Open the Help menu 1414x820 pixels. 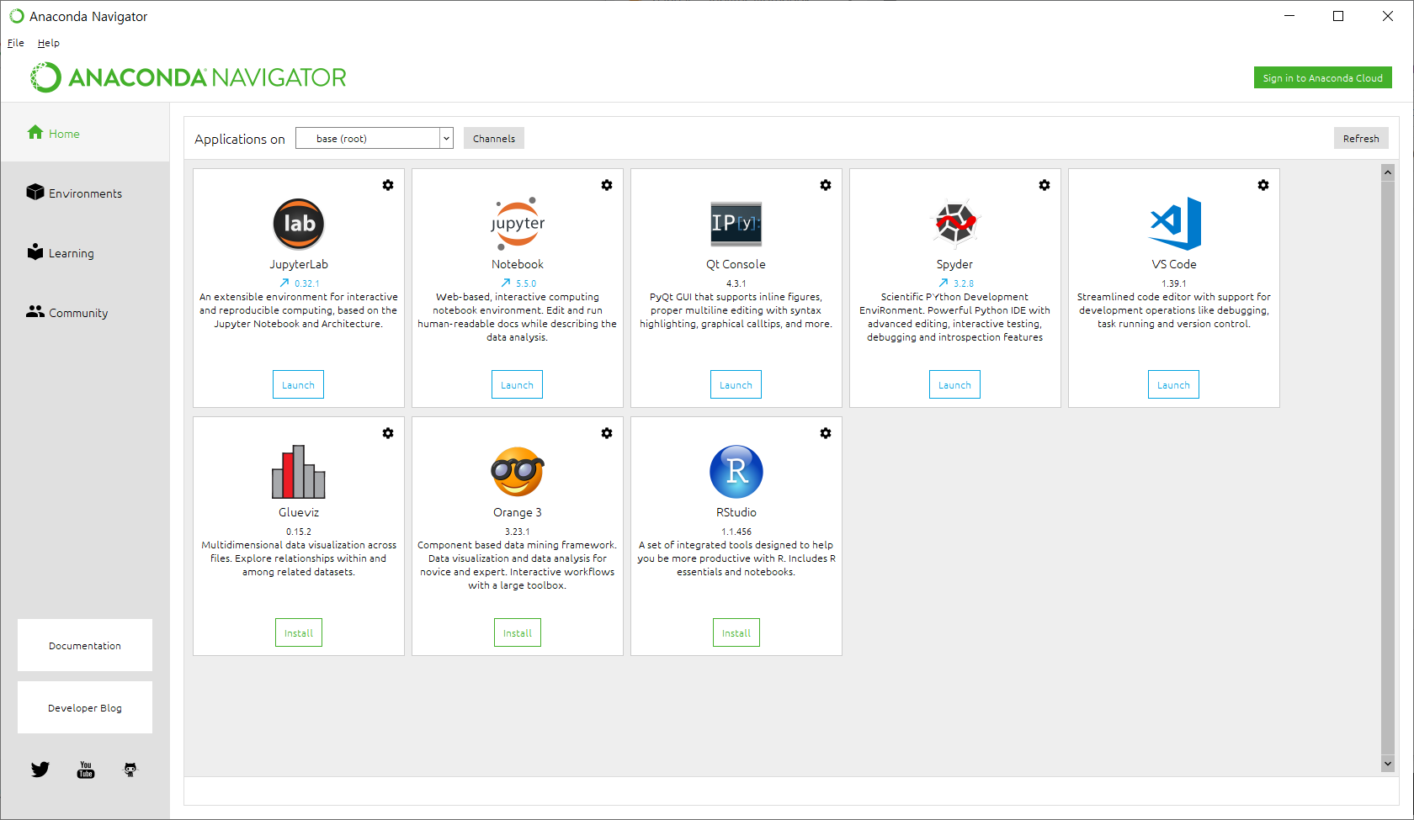coord(49,43)
